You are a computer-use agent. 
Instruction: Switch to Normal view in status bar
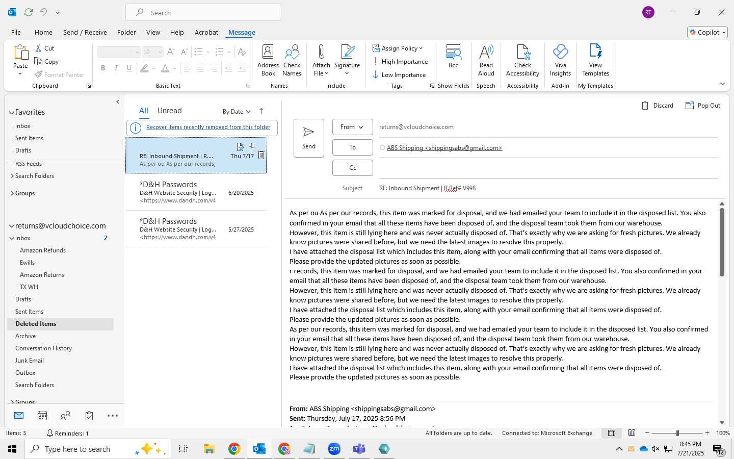click(612, 433)
